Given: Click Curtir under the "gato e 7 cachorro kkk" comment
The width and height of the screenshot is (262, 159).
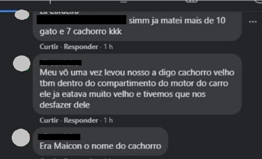Looking at the screenshot, I should pyautogui.click(x=49, y=47).
